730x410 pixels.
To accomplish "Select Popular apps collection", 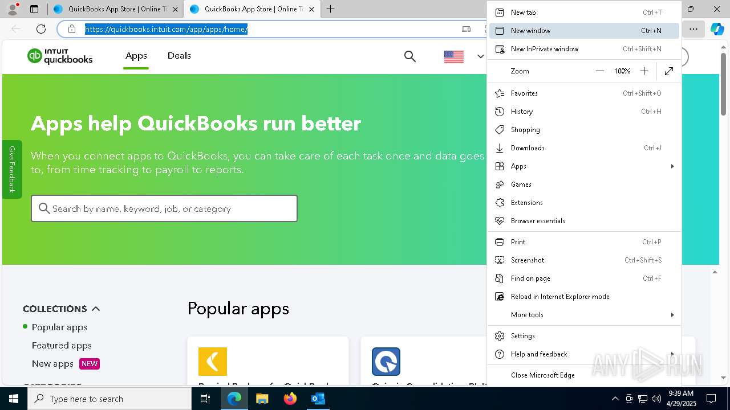I will pyautogui.click(x=59, y=327).
